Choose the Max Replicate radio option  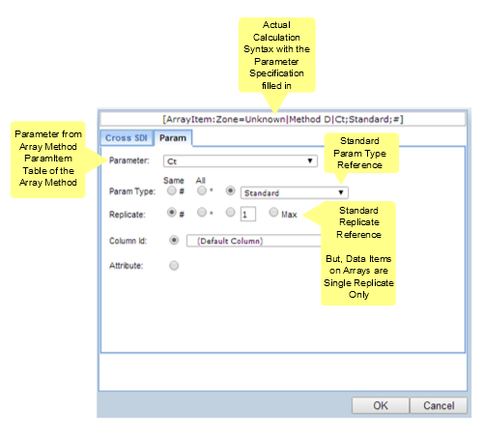273,212
